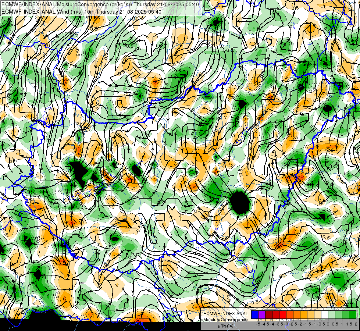Click the darkest green swatch between 1.5 and 2
Image resolution: width=360 pixels, height=331 pixels.
point(353,315)
